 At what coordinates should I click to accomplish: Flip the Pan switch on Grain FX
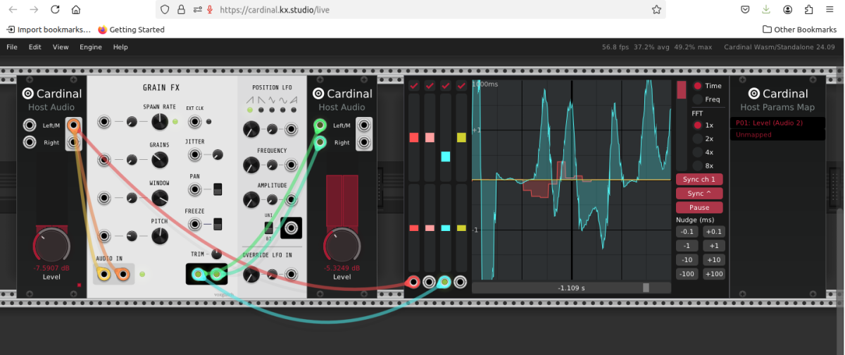click(218, 189)
